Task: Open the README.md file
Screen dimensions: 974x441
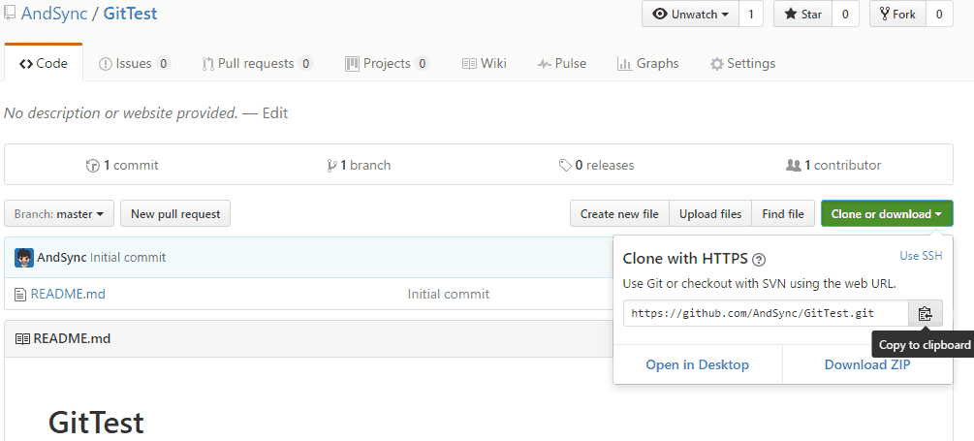Action: [68, 294]
